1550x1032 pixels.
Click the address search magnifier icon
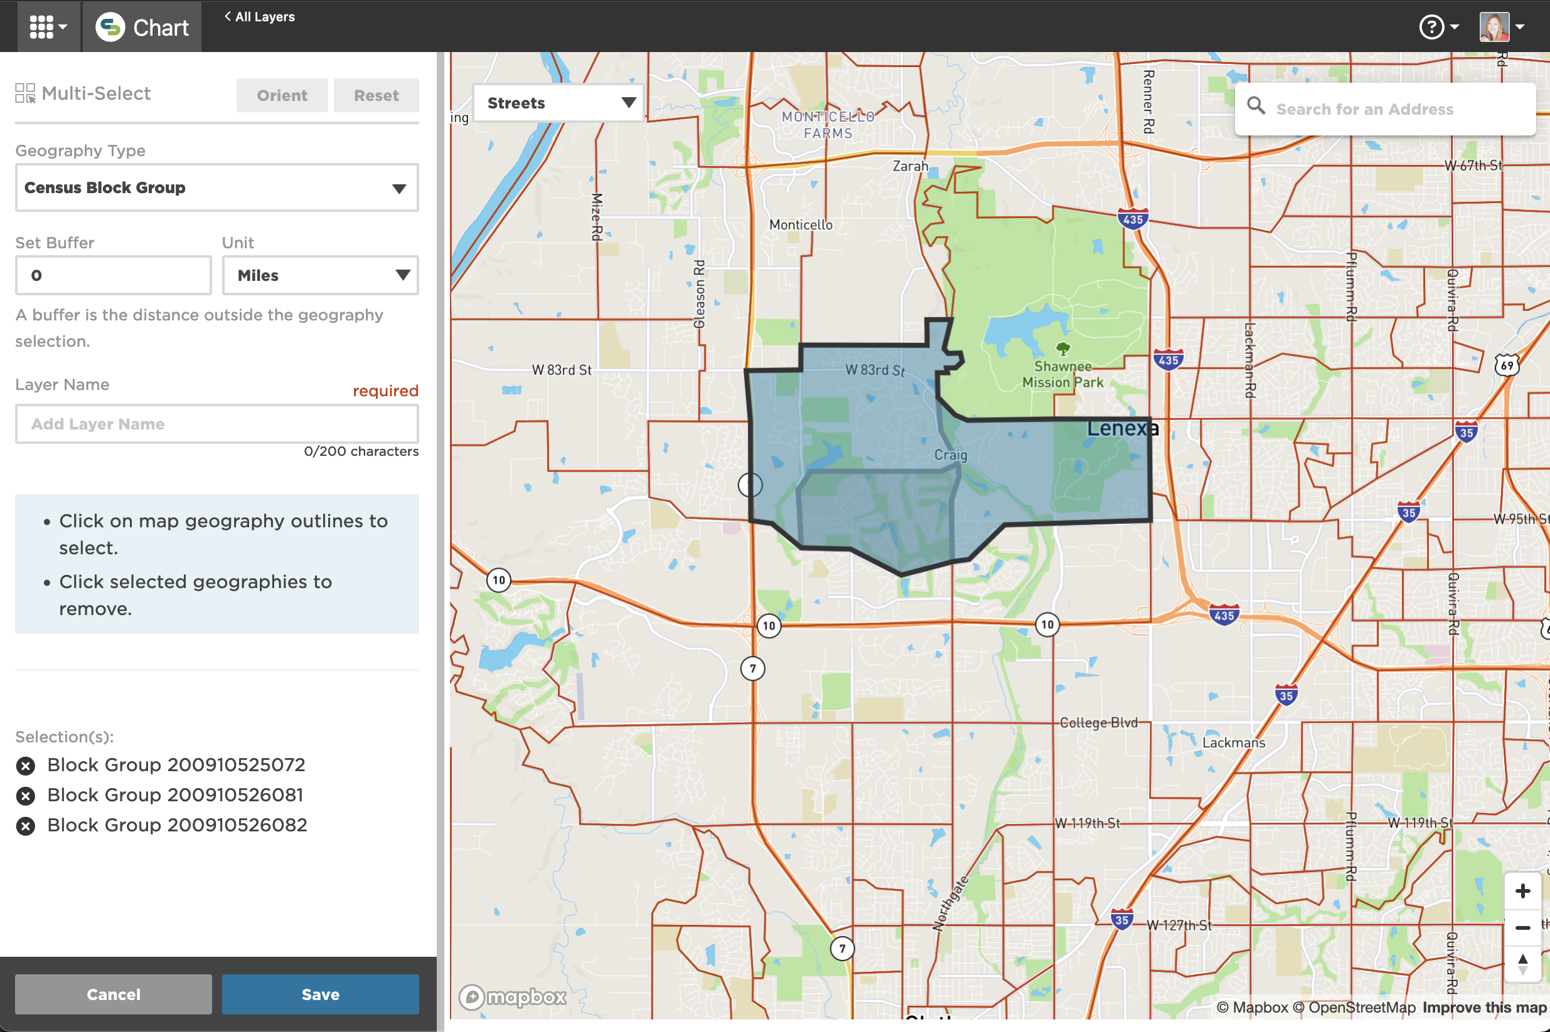point(1256,106)
